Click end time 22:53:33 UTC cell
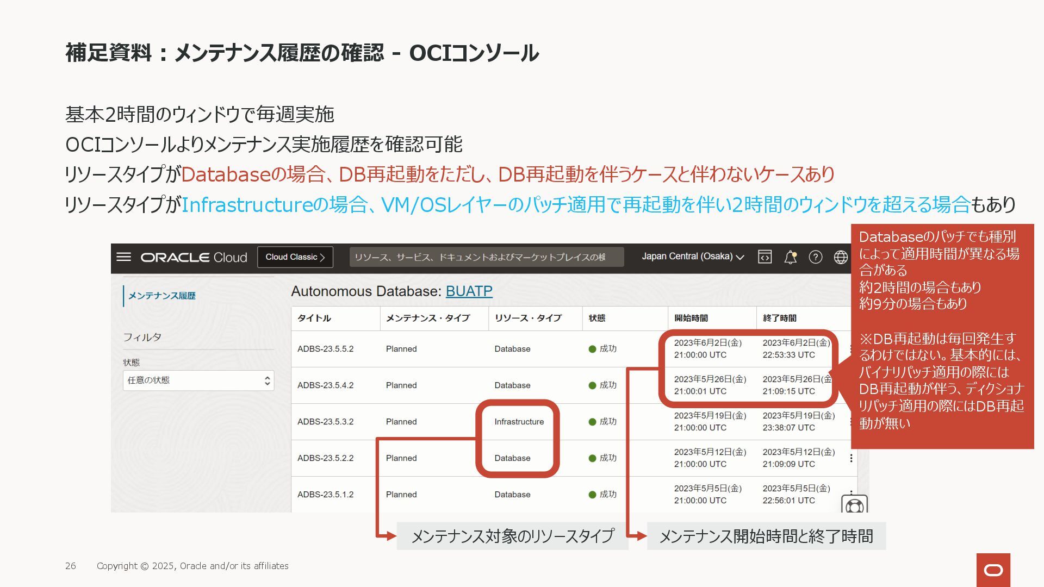This screenshot has height=587, width=1044. [796, 349]
